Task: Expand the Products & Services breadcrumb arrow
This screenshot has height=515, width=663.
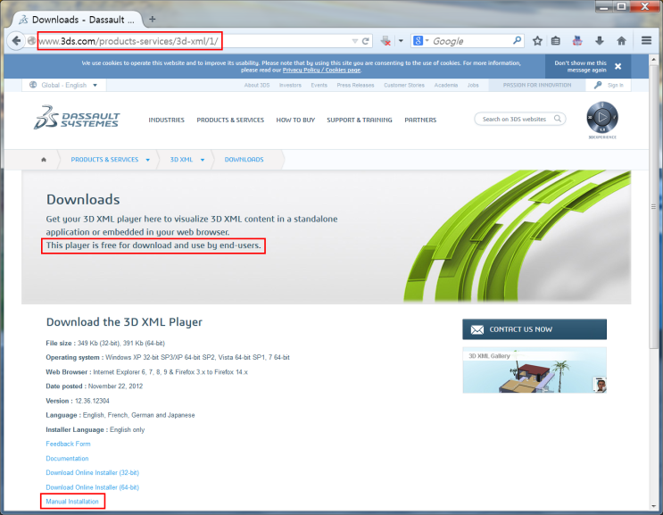Action: point(147,160)
